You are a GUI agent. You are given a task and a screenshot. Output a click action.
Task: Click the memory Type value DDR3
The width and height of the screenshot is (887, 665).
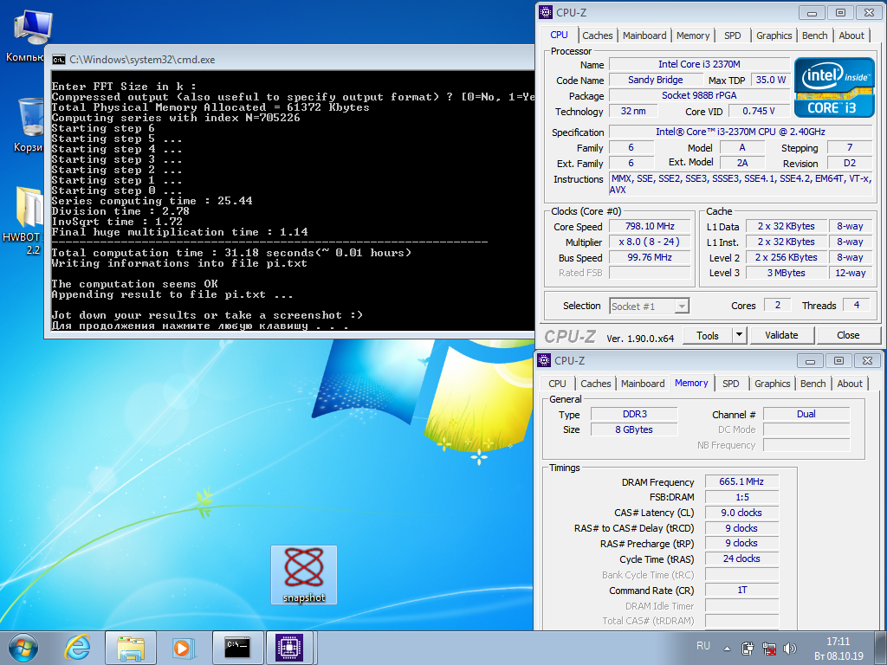(635, 414)
